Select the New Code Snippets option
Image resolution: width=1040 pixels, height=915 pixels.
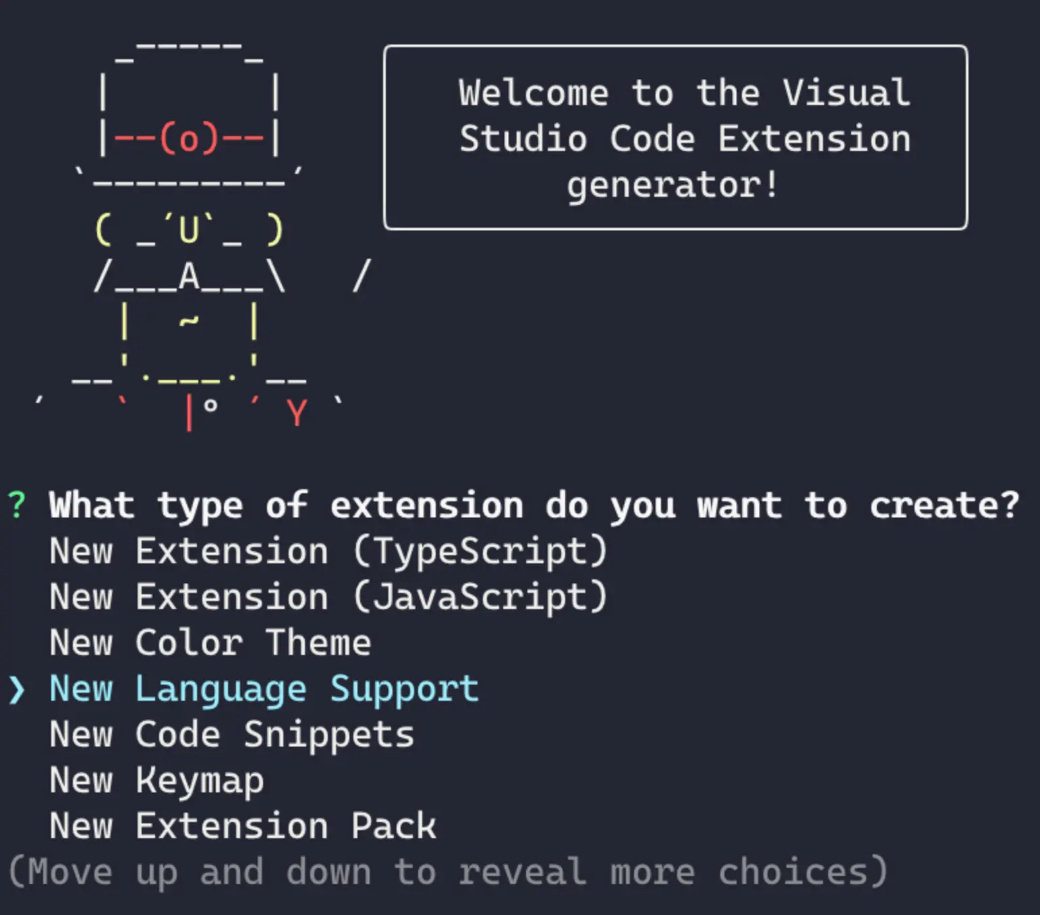click(231, 735)
